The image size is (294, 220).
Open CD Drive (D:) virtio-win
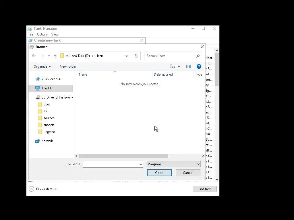[57, 97]
